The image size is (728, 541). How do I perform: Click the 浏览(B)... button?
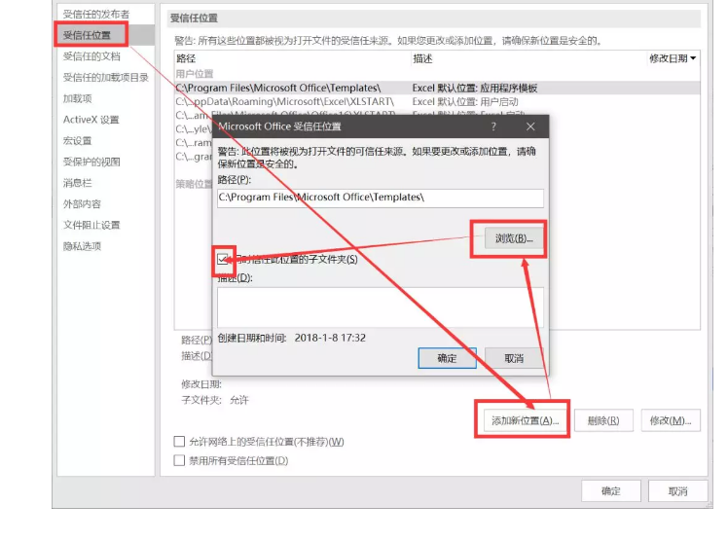(x=514, y=238)
